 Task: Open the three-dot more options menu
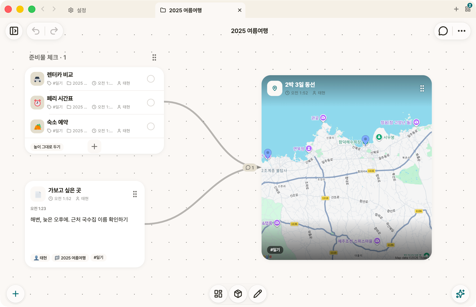[461, 31]
